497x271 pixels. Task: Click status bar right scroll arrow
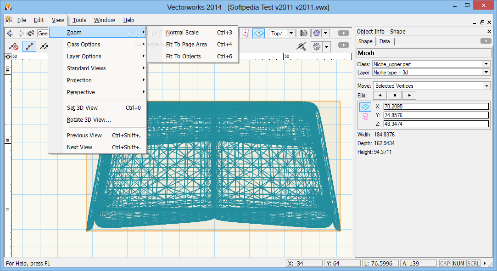pos(485,263)
